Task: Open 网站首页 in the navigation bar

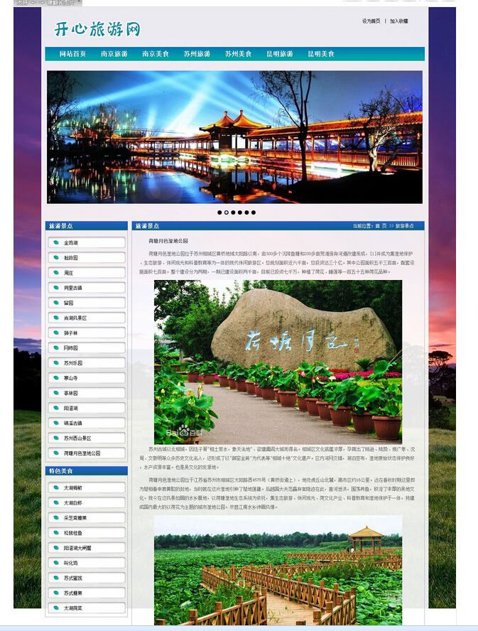Action: [72, 54]
